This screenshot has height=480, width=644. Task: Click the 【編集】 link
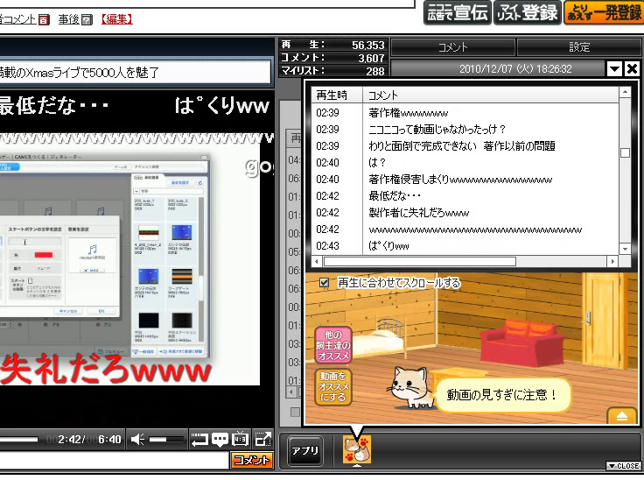tap(117, 19)
